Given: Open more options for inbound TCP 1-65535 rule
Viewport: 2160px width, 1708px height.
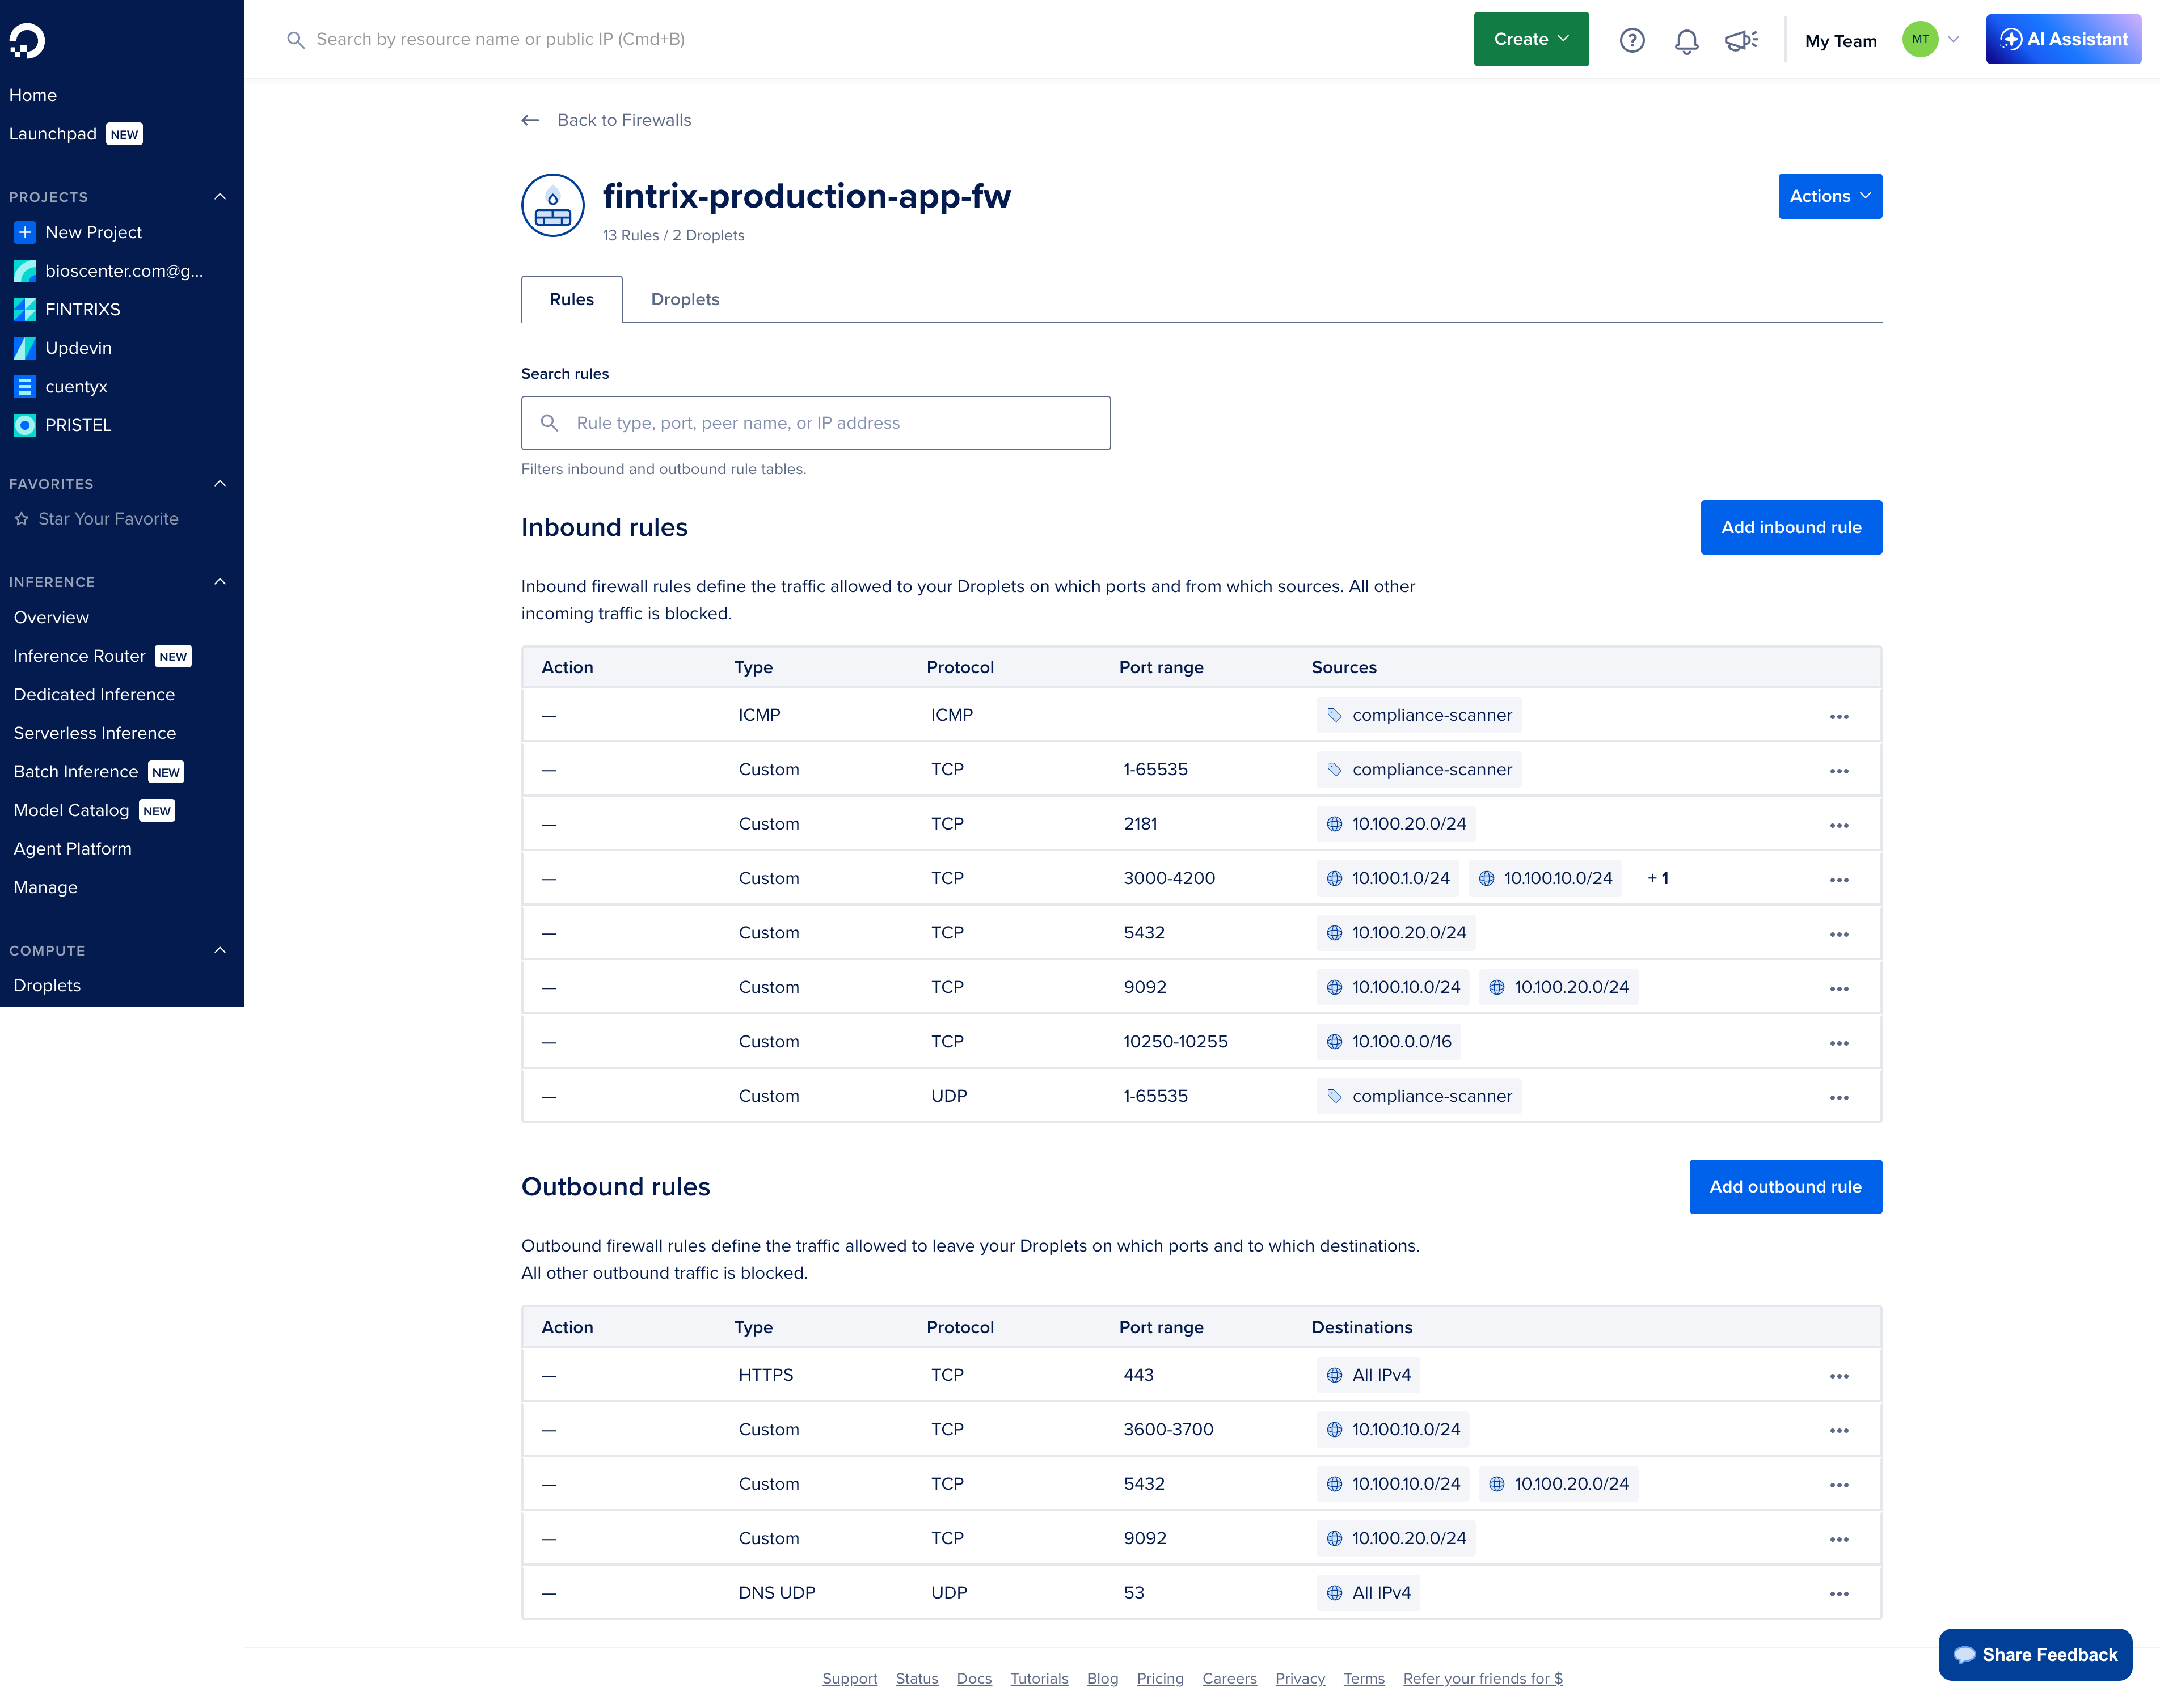Looking at the screenshot, I should tap(1839, 771).
